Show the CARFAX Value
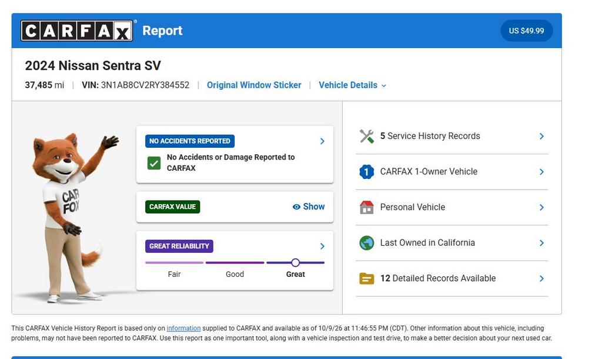602x359 pixels. [309, 207]
